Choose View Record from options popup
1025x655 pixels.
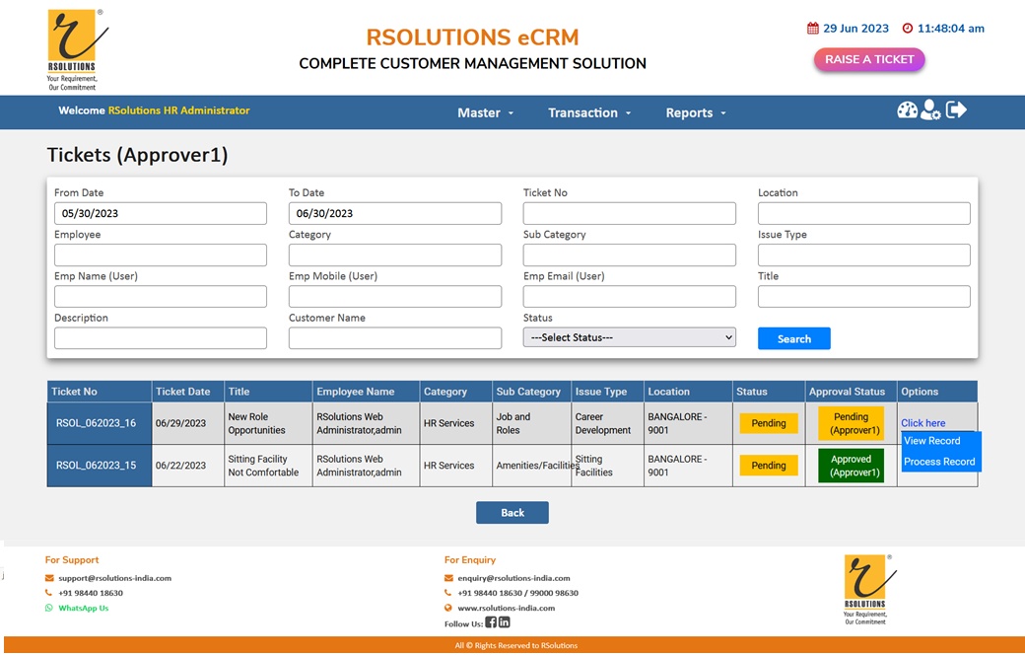[931, 441]
